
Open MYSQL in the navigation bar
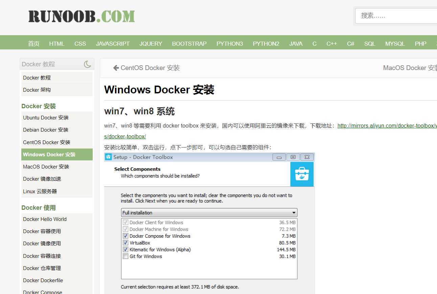pos(395,44)
